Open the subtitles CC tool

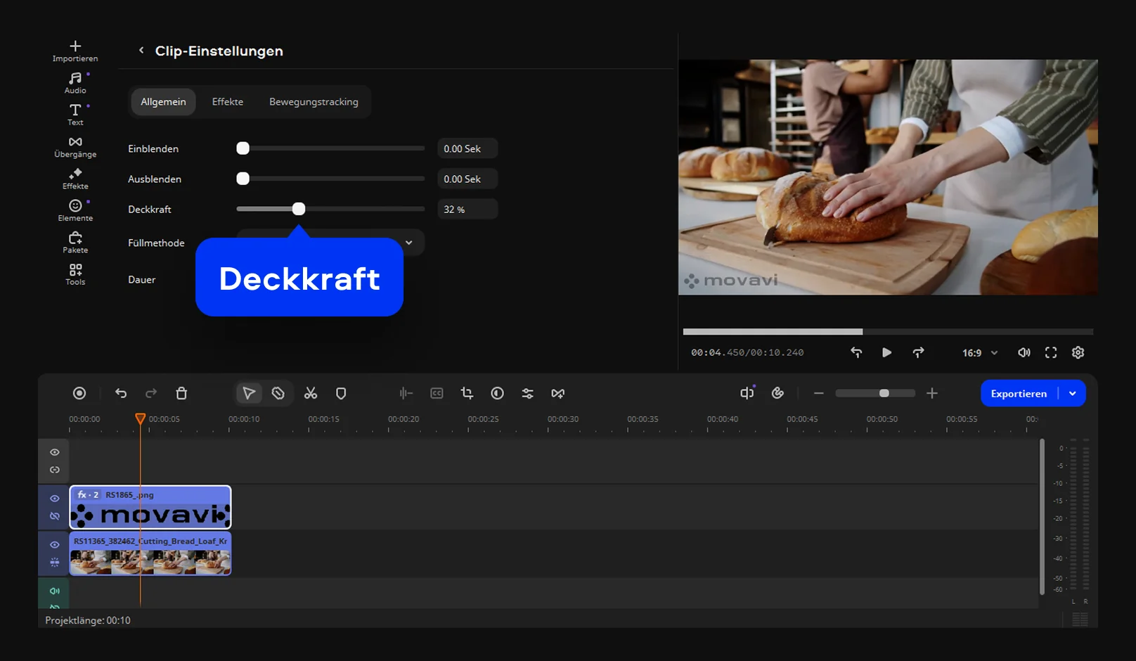pos(437,393)
